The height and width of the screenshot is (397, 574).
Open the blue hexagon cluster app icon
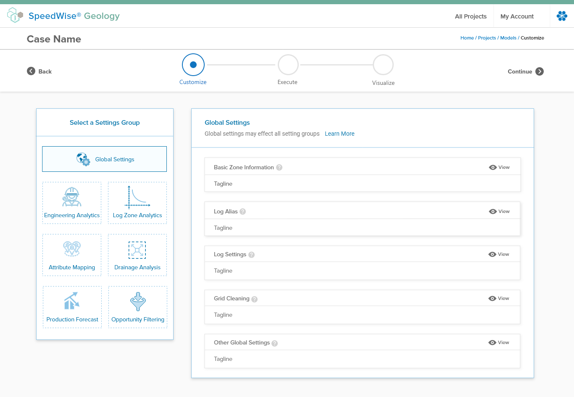click(x=562, y=16)
